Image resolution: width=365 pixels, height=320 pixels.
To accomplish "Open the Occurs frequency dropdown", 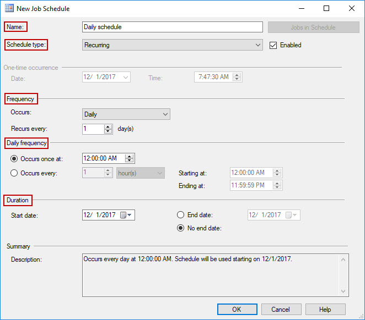I will click(x=126, y=114).
